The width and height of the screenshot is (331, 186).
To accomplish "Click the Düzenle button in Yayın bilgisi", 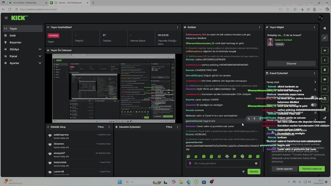I will [x=291, y=64].
